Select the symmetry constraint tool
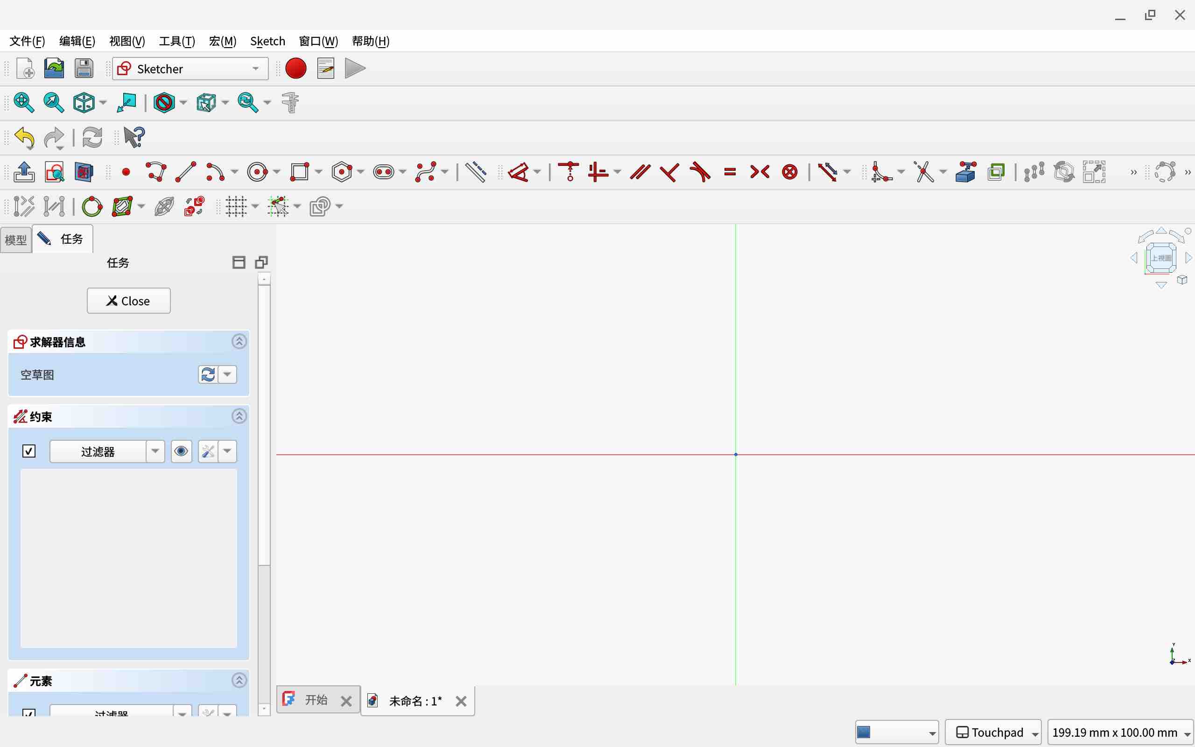1195x747 pixels. pos(759,172)
